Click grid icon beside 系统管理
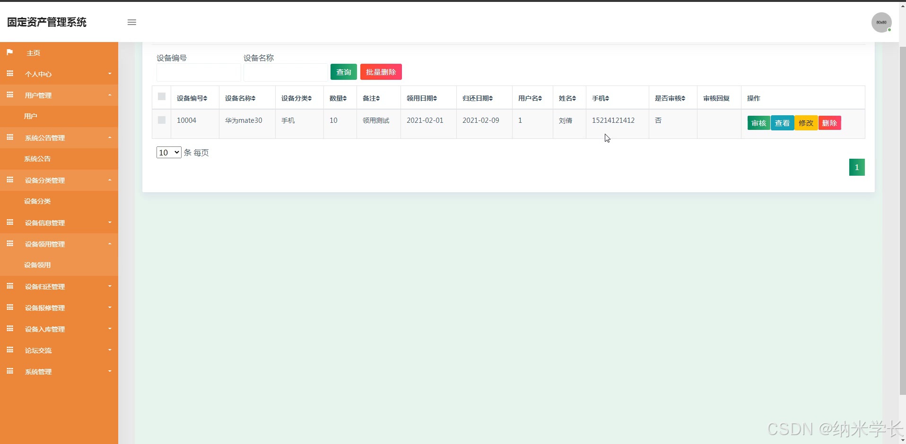This screenshot has height=444, width=906. (x=10, y=371)
